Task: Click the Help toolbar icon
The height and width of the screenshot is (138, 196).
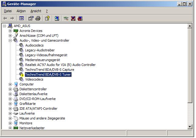Action: [x=47, y=19]
